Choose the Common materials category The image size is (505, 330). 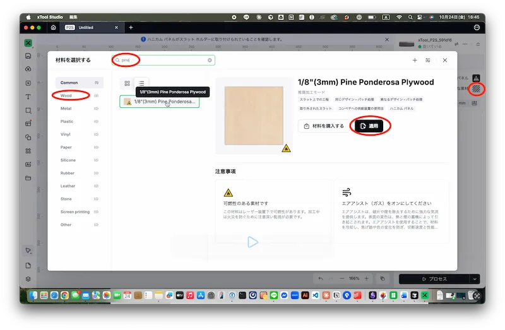(x=69, y=83)
